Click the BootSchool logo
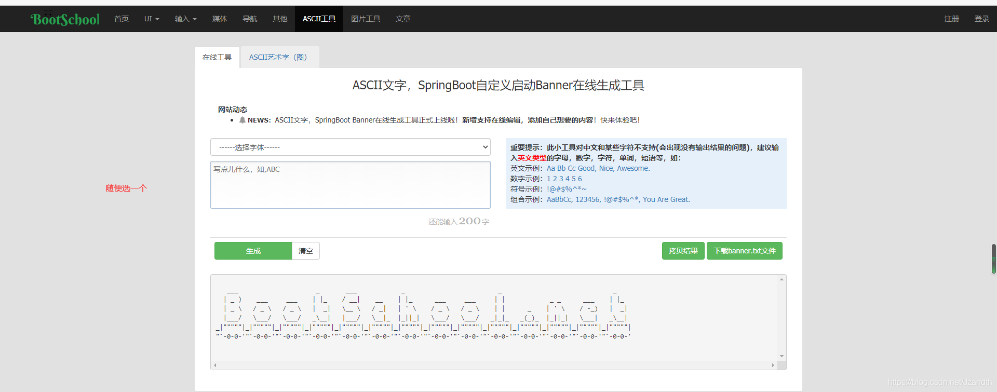This screenshot has width=997, height=392. click(x=65, y=19)
